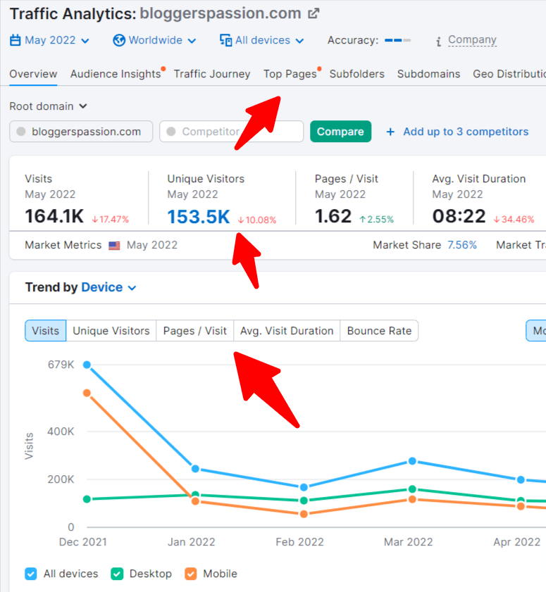The width and height of the screenshot is (546, 592).
Task: Click the green Compare button
Action: 340,132
